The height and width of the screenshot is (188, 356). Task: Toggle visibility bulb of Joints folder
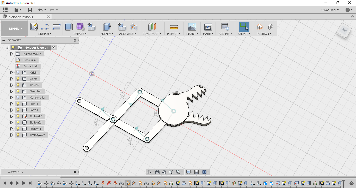[x=18, y=79]
